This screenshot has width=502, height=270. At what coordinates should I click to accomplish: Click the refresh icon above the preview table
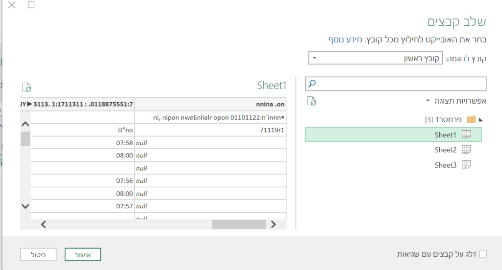pyautogui.click(x=27, y=87)
